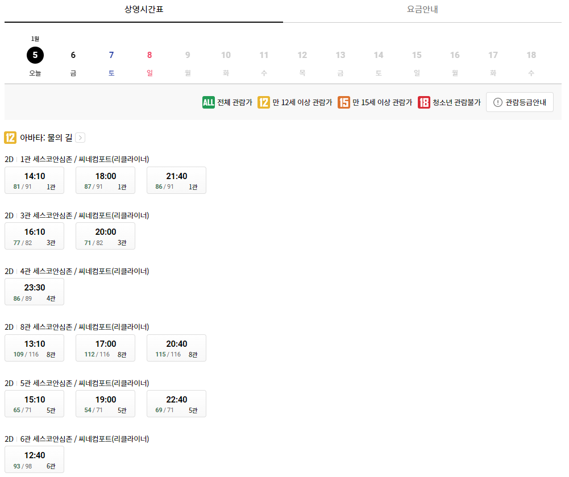Viewport: 569px width, 477px height.
Task: Click the exclamation info icon in 관람등급안내 button
Action: [x=498, y=102]
